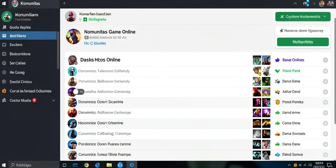Click the green NolilavAriés button
The image size is (336, 168).
pyautogui.click(x=303, y=42)
